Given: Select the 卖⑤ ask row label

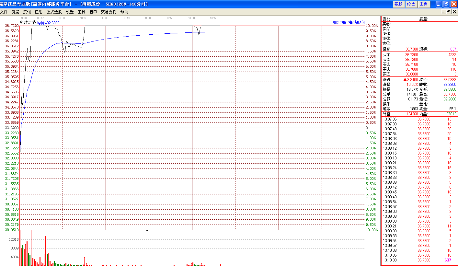Looking at the screenshot, I should click(x=387, y=24).
